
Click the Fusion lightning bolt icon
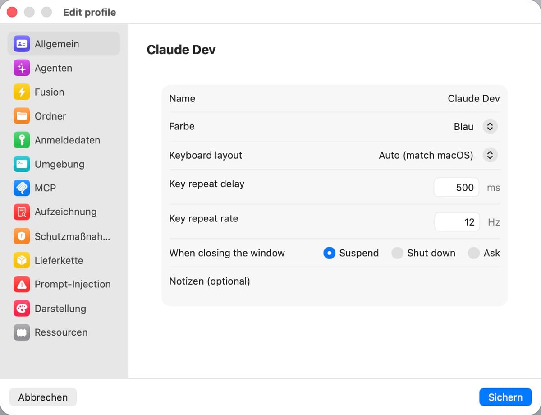tap(22, 92)
